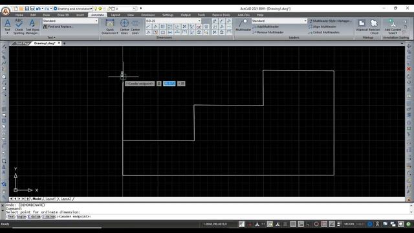Switch to Layout2 tab

pos(66,199)
